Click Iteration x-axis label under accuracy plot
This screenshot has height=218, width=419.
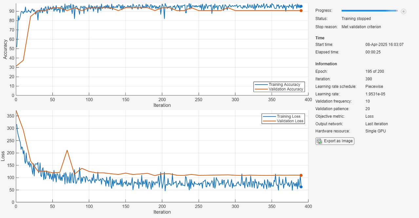(x=162, y=105)
